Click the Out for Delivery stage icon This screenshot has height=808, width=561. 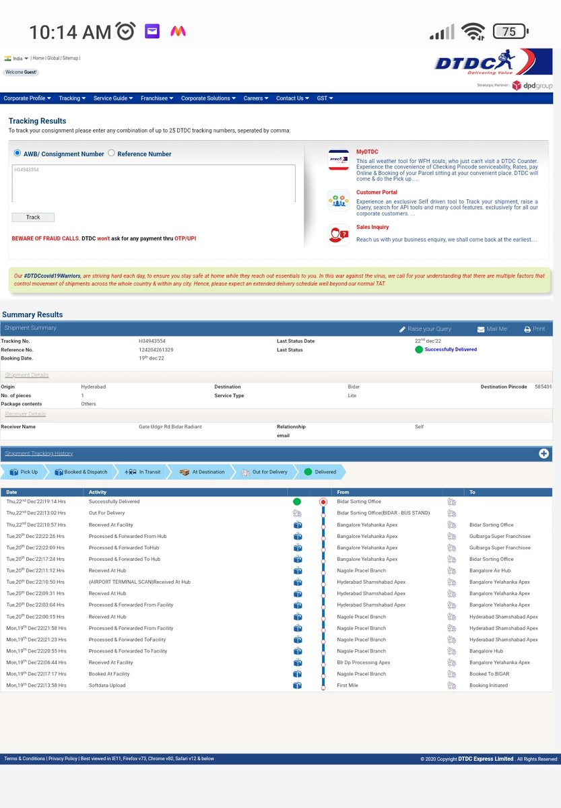pyautogui.click(x=245, y=472)
